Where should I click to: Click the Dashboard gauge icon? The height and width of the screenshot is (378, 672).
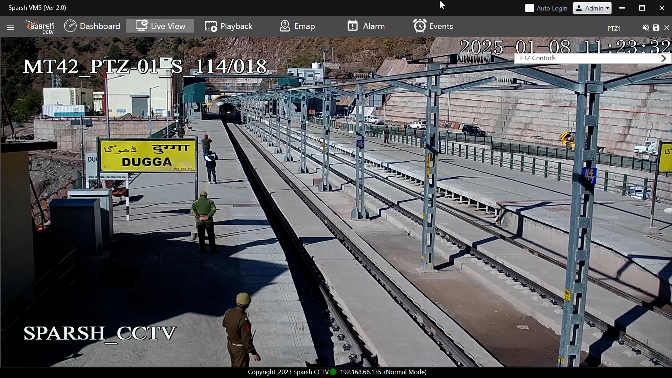[x=70, y=26]
